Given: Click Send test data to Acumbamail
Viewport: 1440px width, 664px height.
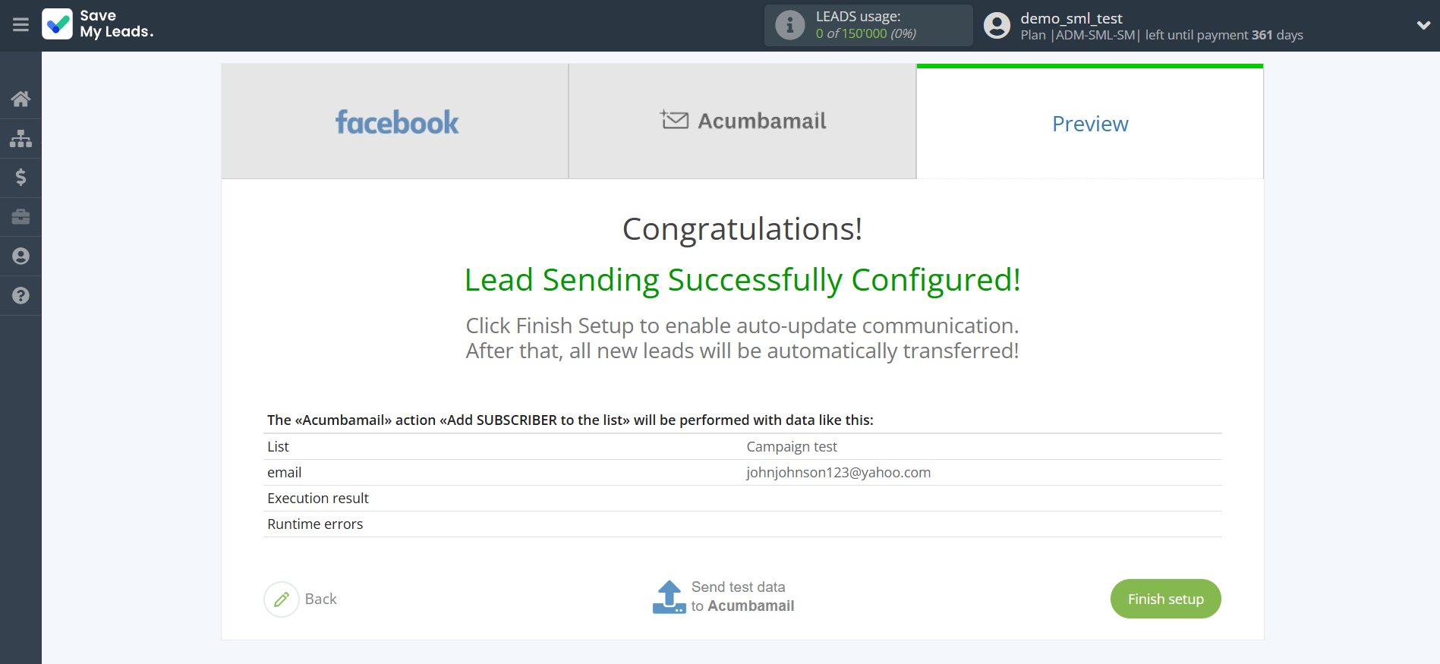Looking at the screenshot, I should pyautogui.click(x=724, y=597).
